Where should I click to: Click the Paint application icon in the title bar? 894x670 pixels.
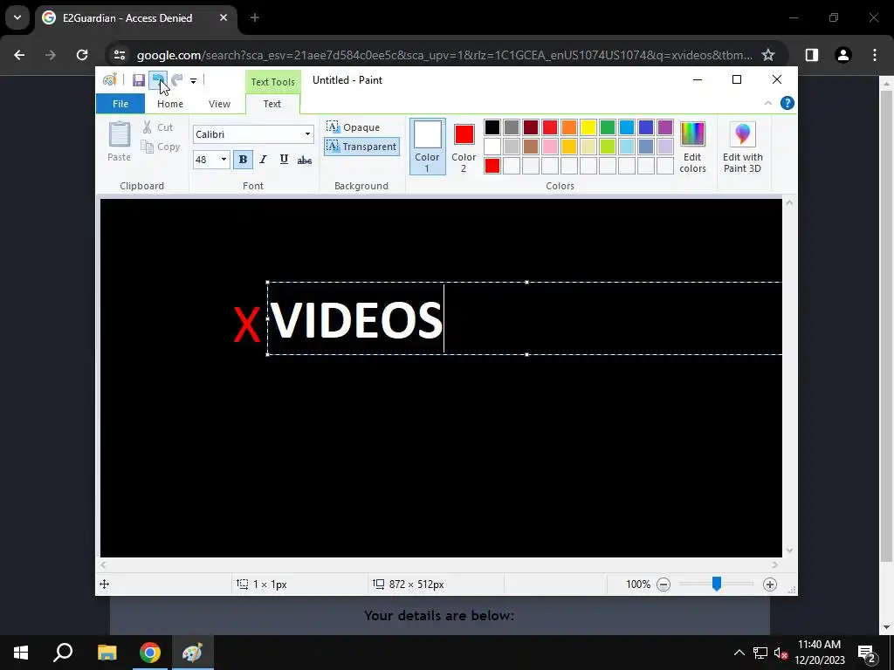109,80
